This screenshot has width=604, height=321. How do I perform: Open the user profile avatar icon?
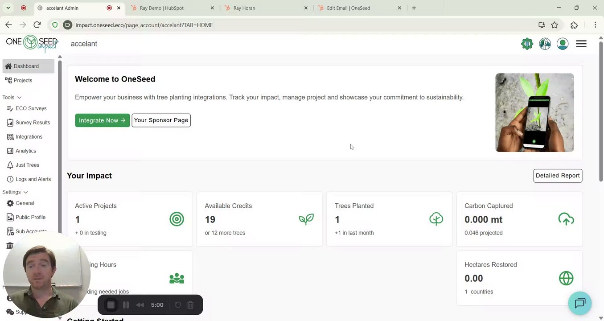pos(563,44)
